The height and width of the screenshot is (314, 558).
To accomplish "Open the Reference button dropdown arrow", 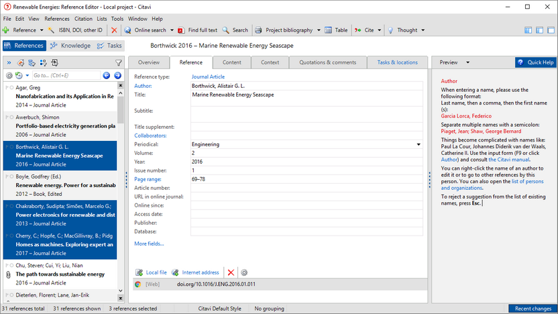I will tap(42, 30).
